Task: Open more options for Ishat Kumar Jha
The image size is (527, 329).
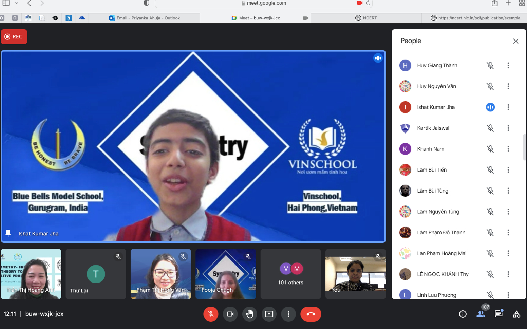Action: click(508, 107)
